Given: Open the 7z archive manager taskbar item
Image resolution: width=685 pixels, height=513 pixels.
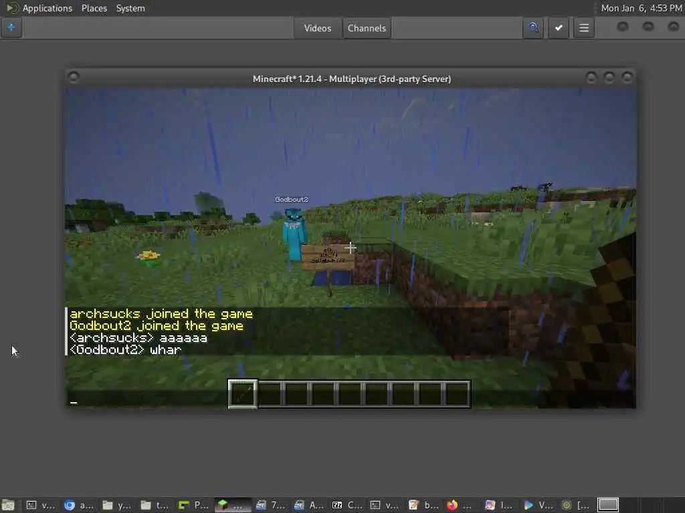Looking at the screenshot, I should tap(348, 505).
